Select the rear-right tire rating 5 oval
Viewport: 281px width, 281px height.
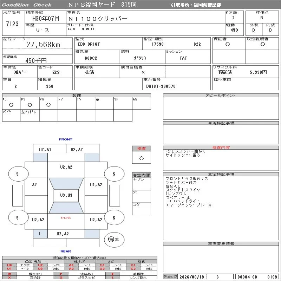coord(114,218)
